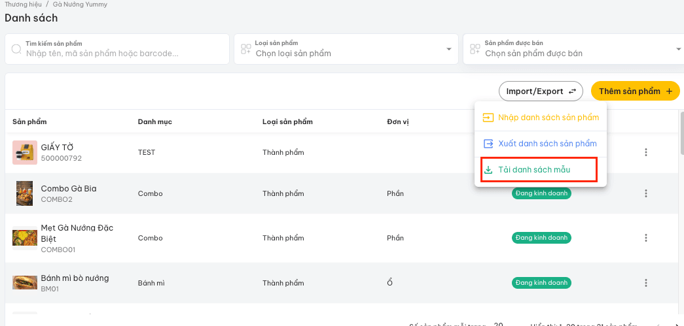Click the search magnifier icon

(x=16, y=49)
